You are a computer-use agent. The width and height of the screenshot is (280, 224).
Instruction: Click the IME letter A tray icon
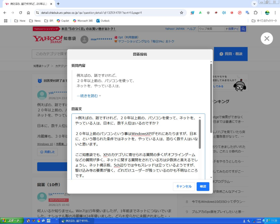tap(244, 221)
